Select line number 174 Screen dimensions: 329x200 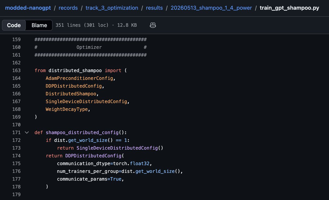click(16, 156)
